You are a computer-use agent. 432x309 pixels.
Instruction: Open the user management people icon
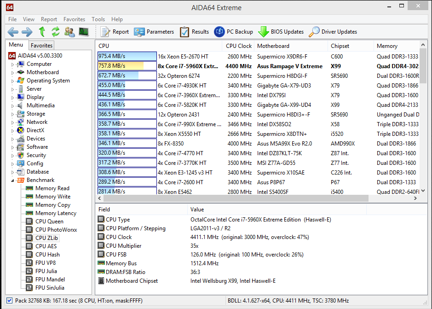69,32
